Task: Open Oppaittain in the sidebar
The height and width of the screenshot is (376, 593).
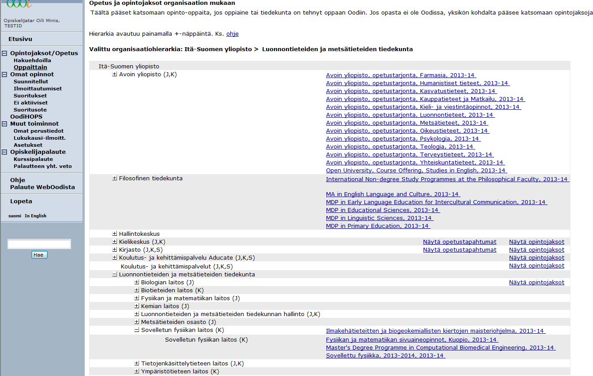Action: (x=30, y=67)
